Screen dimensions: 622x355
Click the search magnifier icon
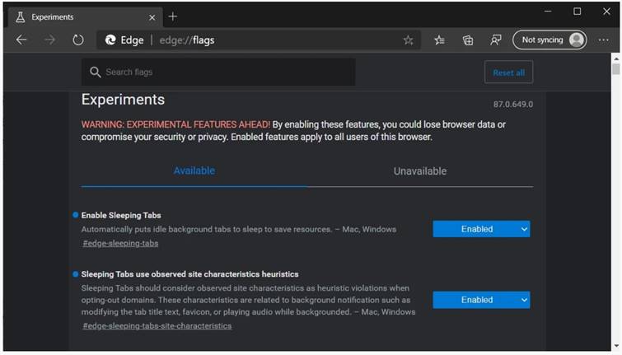pos(96,72)
